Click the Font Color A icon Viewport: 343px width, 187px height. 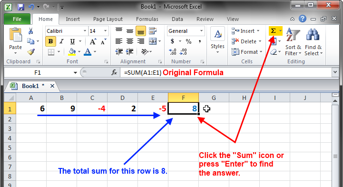click(x=88, y=52)
